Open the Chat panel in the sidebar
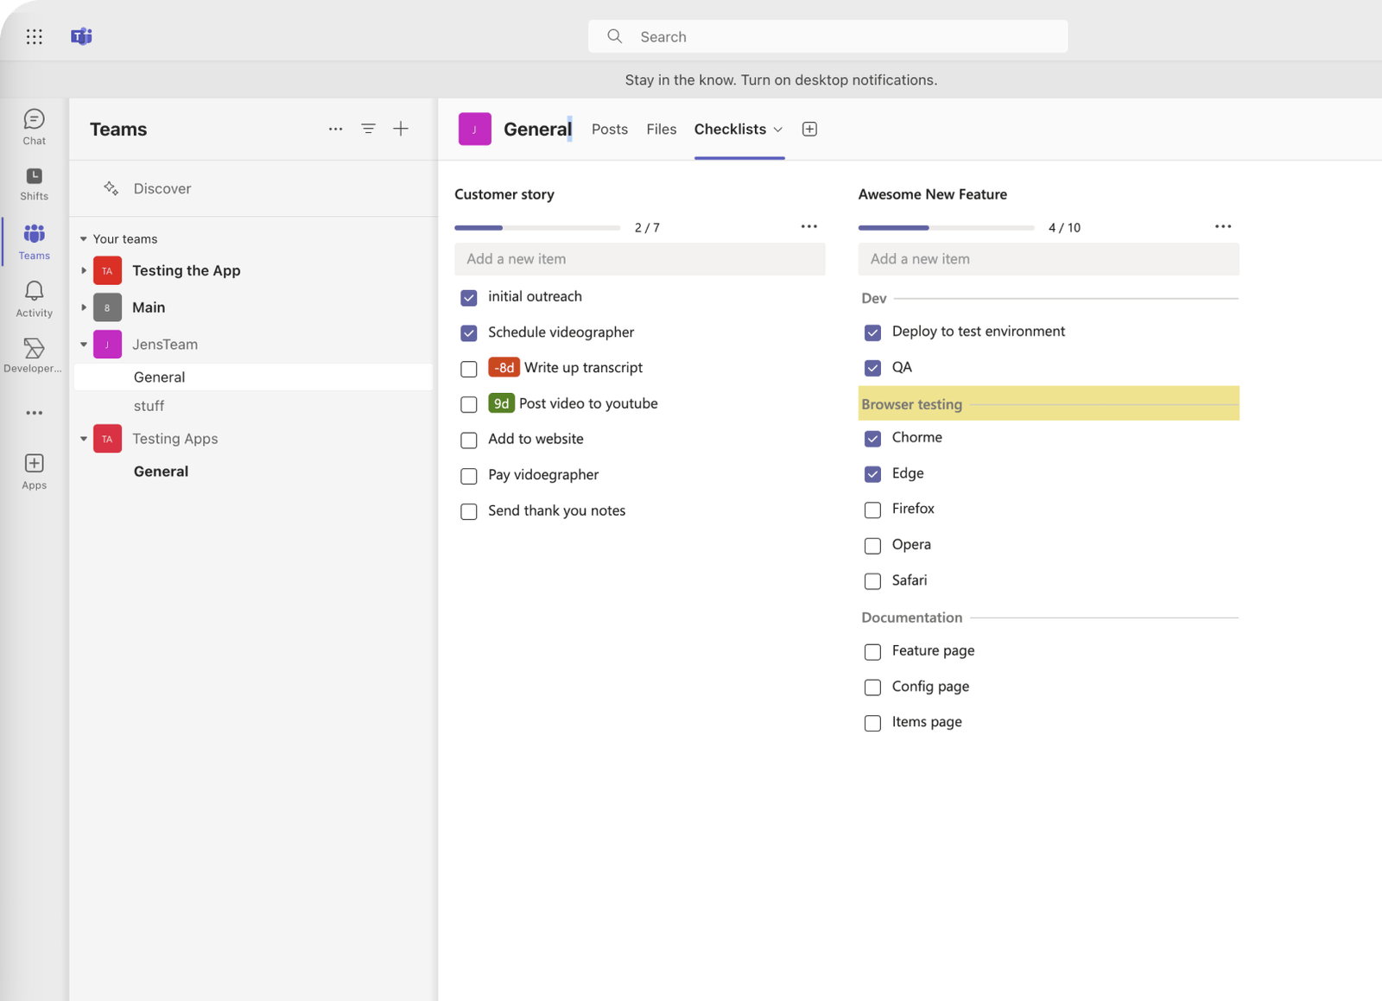 34,126
